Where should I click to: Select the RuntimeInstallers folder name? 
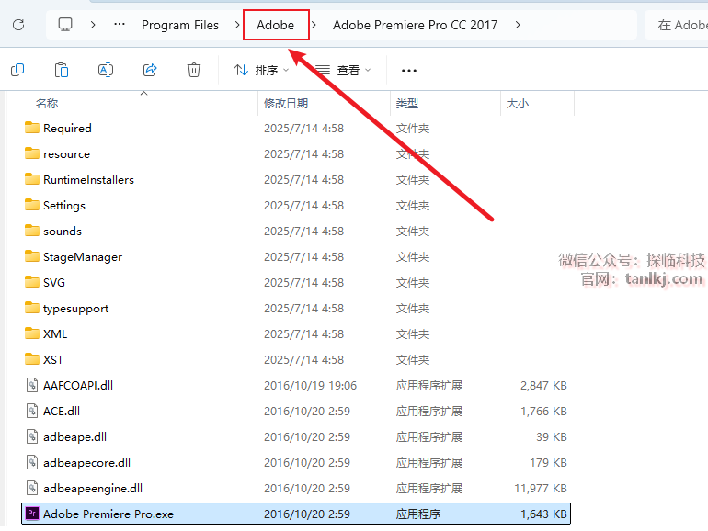[x=88, y=179]
